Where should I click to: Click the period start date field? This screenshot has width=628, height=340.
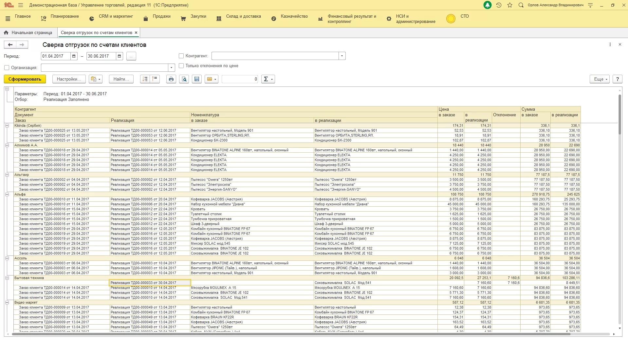(56, 56)
